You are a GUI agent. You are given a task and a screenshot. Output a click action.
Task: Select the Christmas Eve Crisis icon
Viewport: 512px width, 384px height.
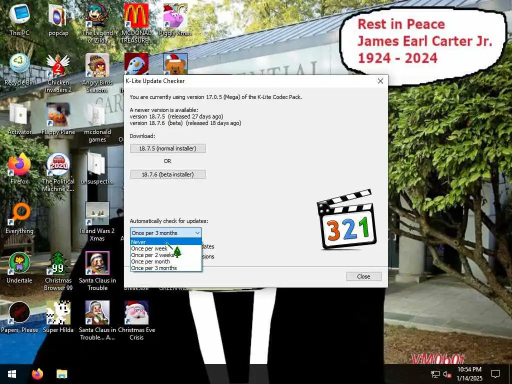point(136,320)
